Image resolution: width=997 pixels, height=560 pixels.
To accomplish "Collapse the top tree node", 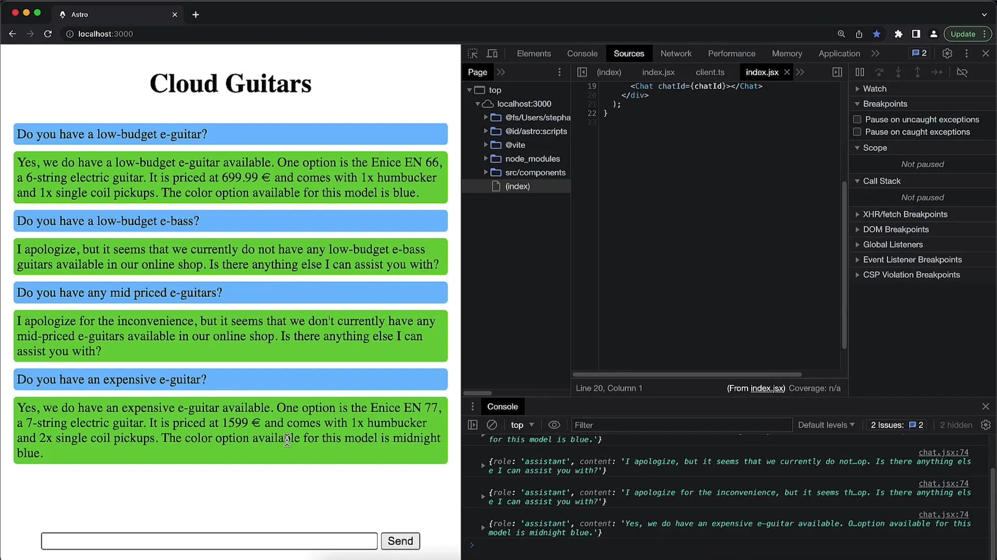I will click(x=469, y=90).
